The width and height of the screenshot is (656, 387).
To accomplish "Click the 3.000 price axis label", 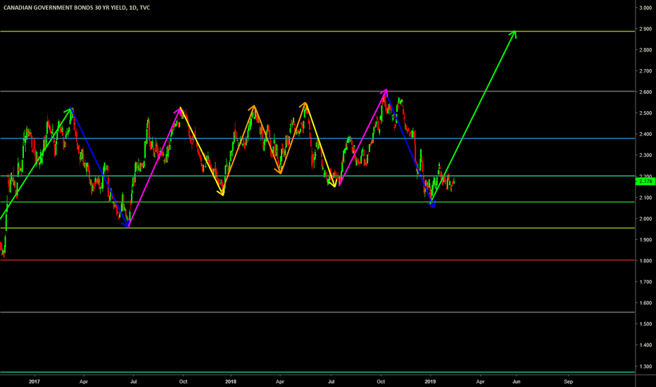I will [645, 8].
